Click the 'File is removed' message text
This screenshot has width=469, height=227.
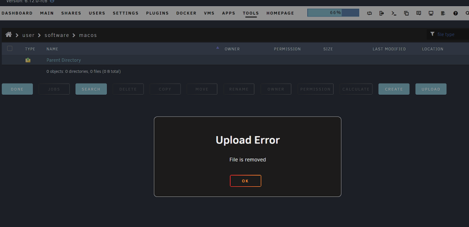pyautogui.click(x=248, y=160)
